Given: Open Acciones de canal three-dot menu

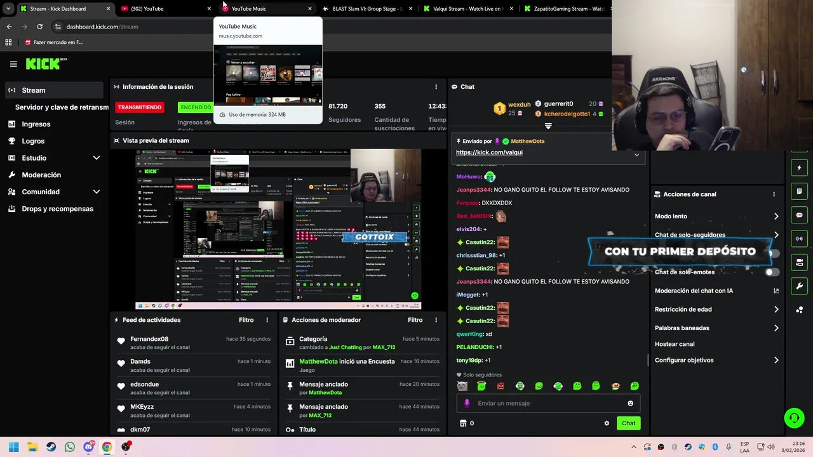Looking at the screenshot, I should pyautogui.click(x=774, y=194).
